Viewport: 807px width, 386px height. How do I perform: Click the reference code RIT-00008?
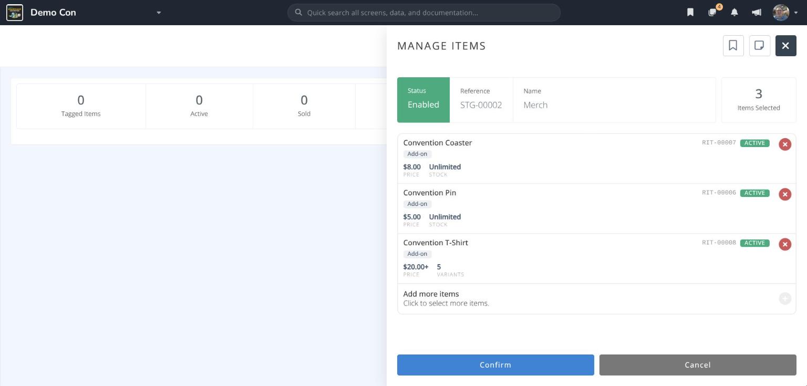tap(719, 243)
